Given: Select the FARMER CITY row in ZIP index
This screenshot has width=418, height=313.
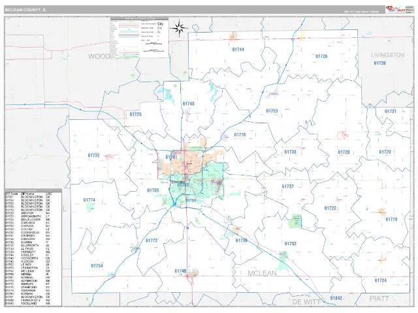Looking at the screenshot, I should pos(27,300).
